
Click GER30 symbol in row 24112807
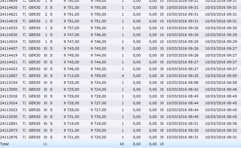tap(34, 76)
